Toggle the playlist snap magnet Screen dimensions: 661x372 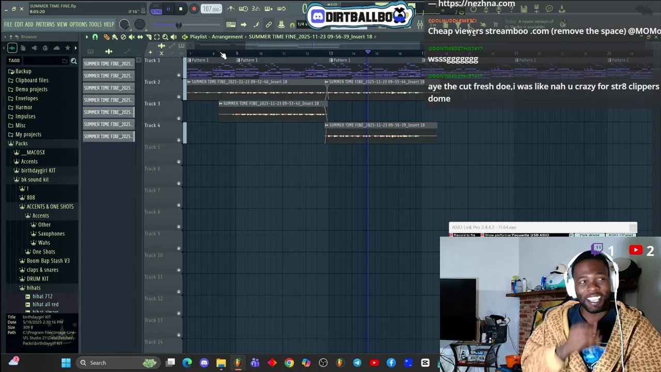[x=95, y=37]
